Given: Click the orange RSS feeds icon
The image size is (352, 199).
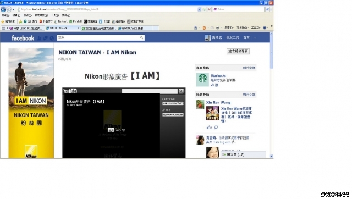Looking at the screenshot, I should tap(204, 28).
